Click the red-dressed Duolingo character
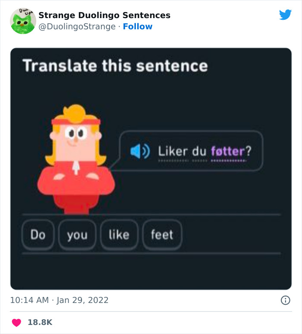This screenshot has height=334, width=302. 76,159
